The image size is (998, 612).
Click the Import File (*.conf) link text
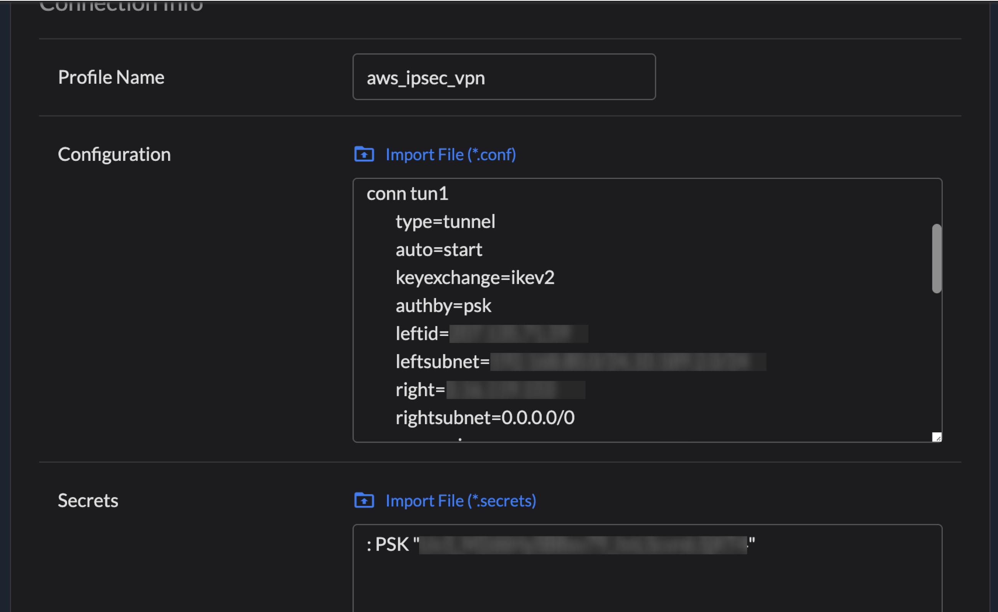450,154
